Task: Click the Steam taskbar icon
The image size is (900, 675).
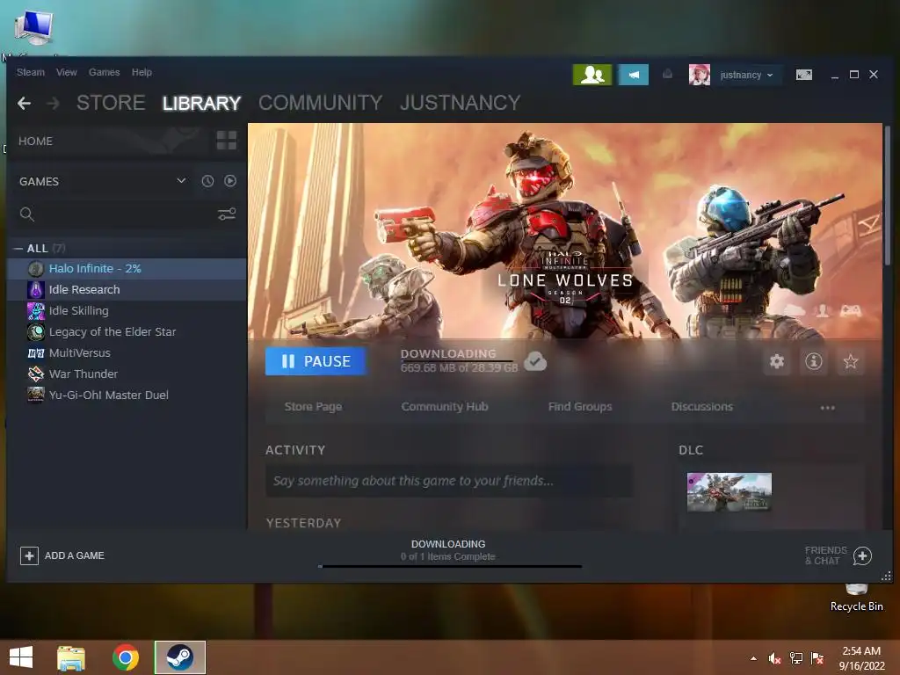Action: 179,657
